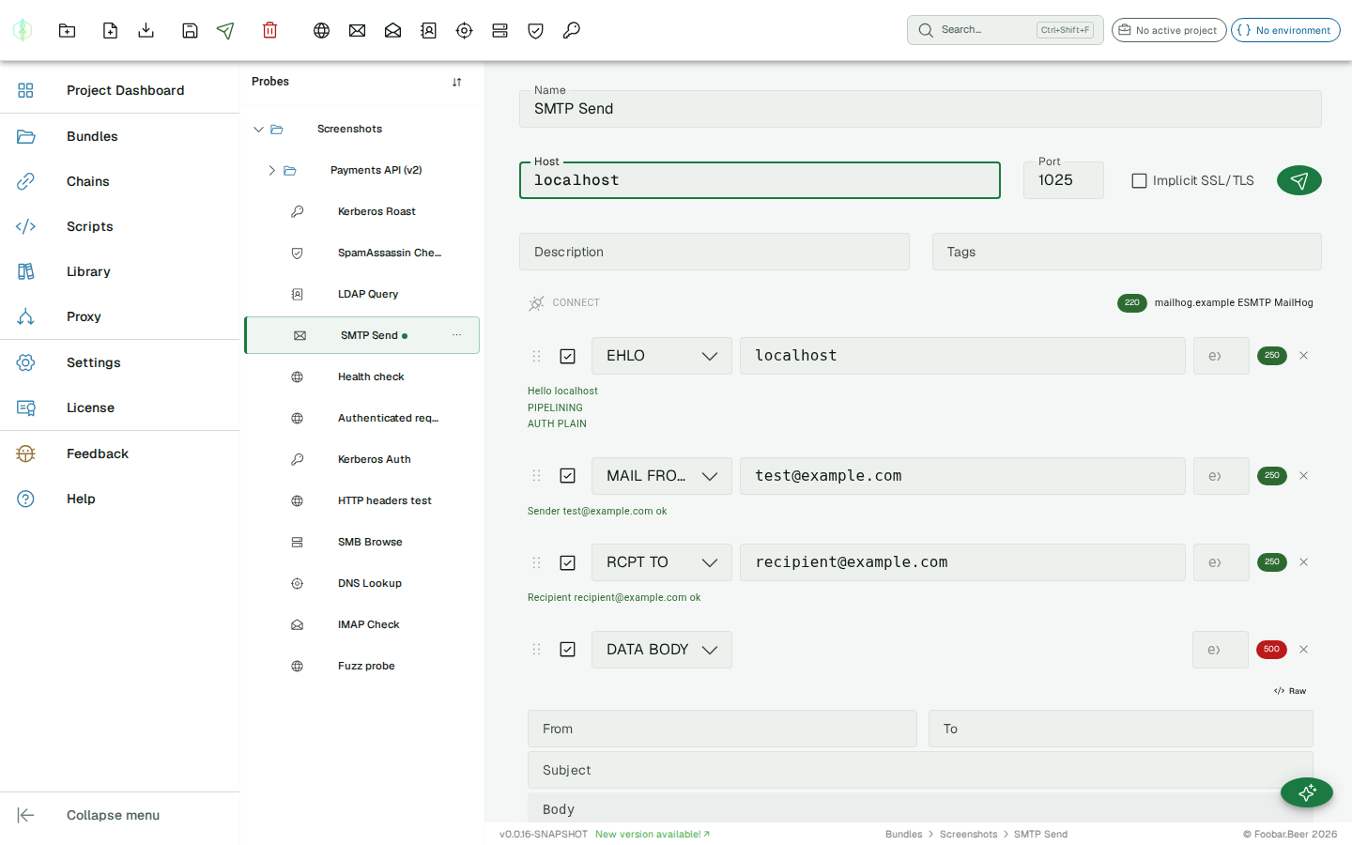Select the LDAP Query probe
This screenshot has height=845, width=1352.
[362, 294]
